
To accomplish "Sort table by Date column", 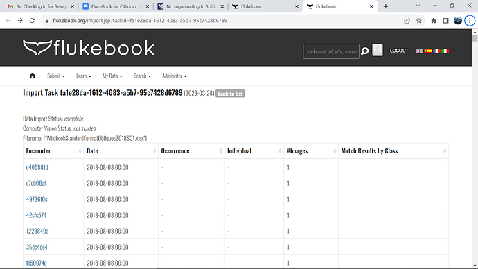I will [x=121, y=150].
